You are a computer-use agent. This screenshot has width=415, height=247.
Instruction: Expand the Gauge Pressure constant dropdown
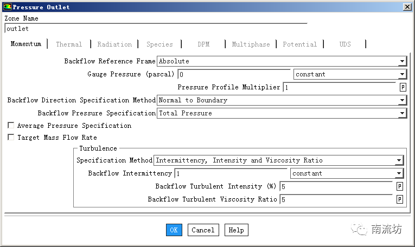(x=401, y=74)
